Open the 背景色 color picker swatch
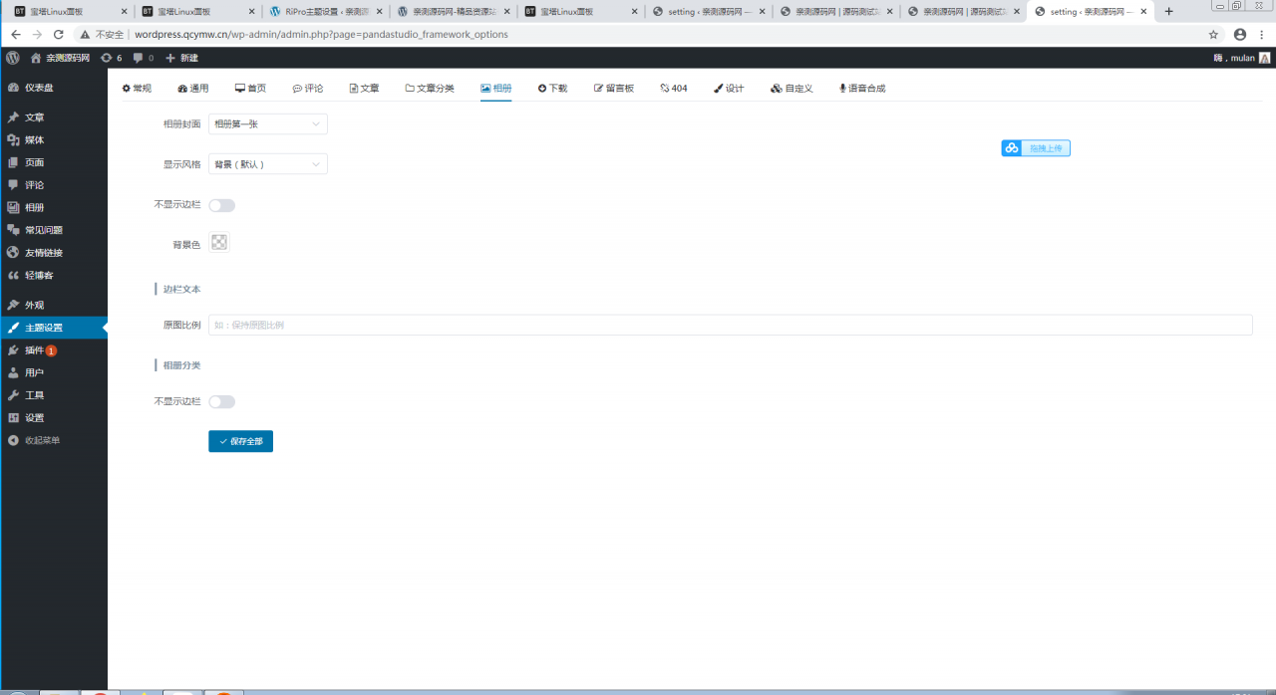Image resolution: width=1276 pixels, height=695 pixels. [219, 242]
